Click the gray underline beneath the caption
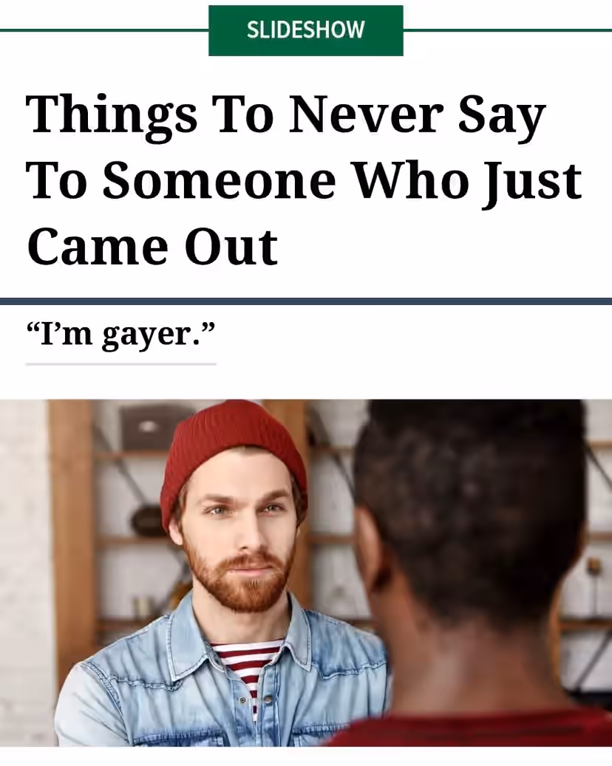The width and height of the screenshot is (612, 766). click(x=120, y=364)
